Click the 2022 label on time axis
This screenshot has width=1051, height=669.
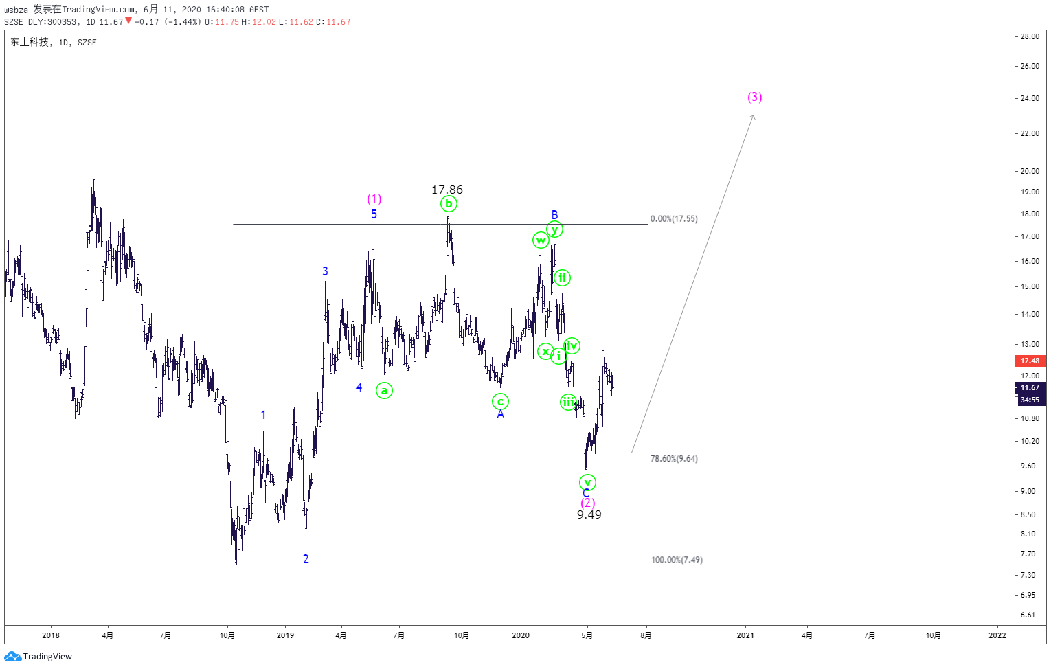(997, 635)
